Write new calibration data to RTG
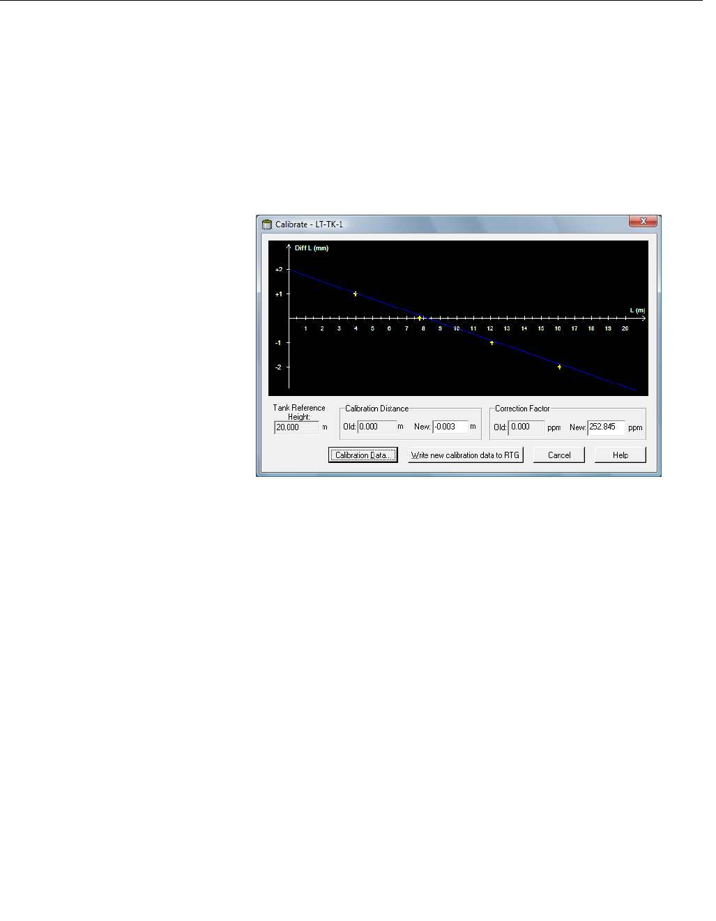Screen dimensions: 716x921 465,455
